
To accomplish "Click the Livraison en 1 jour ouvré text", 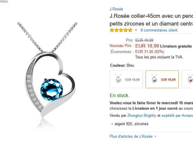I will (155, 109).
